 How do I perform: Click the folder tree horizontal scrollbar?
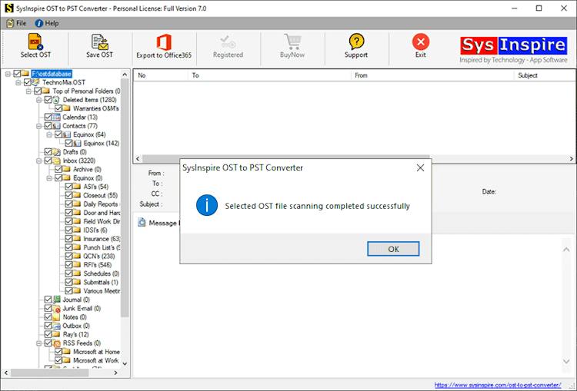pyautogui.click(x=62, y=373)
